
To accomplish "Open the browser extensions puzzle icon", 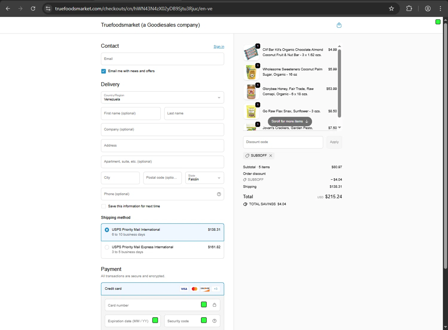I will point(409,9).
